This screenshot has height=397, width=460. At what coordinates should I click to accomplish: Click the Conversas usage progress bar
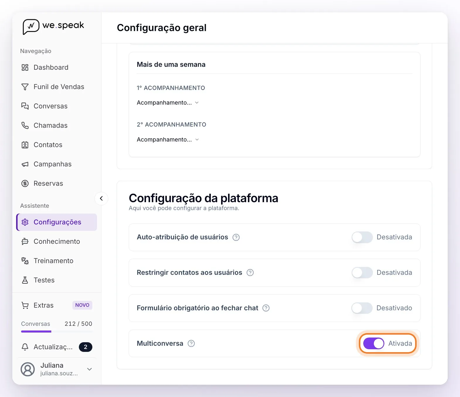pyautogui.click(x=57, y=331)
